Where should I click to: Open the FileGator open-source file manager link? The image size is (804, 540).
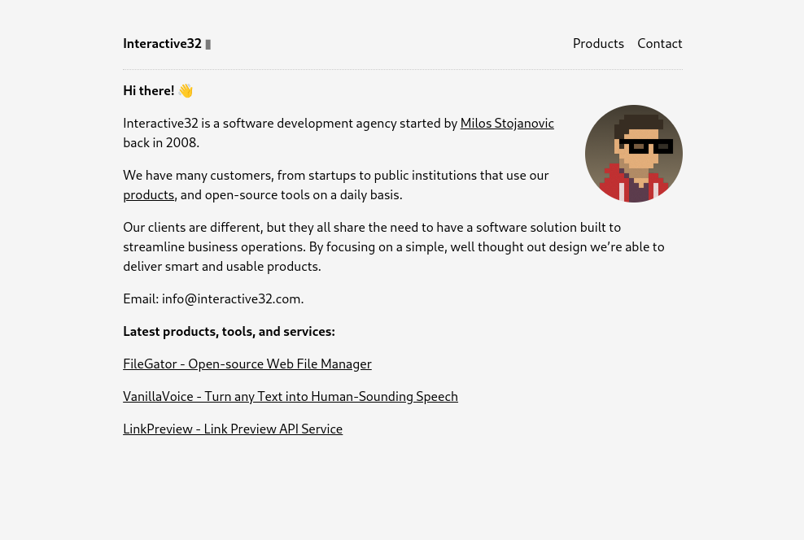(247, 364)
